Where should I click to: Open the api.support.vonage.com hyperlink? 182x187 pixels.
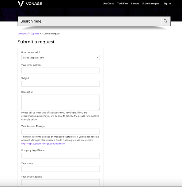[43, 144]
